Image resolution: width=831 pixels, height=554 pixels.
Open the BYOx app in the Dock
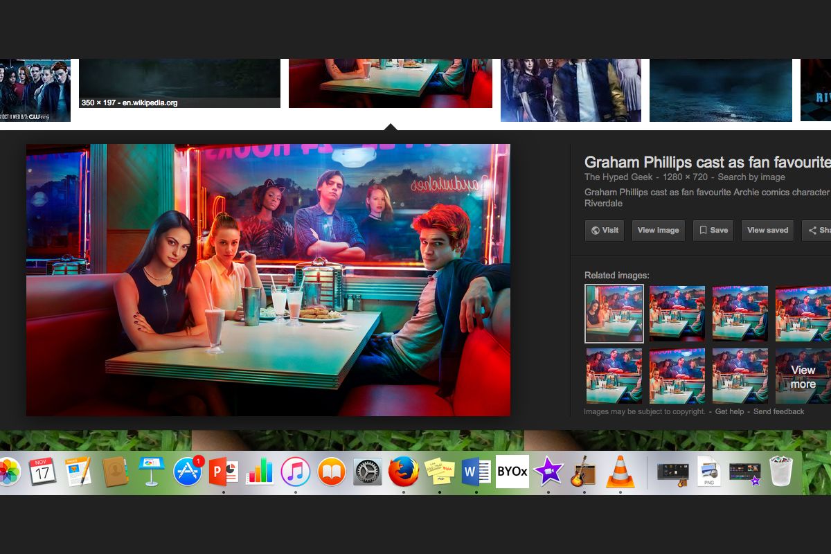512,472
